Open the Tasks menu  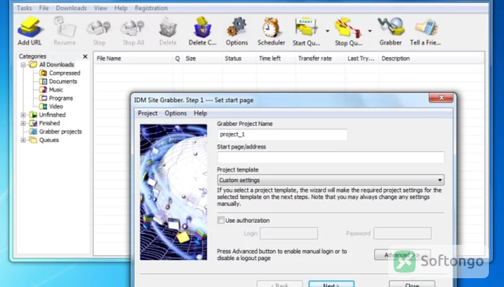[x=24, y=8]
